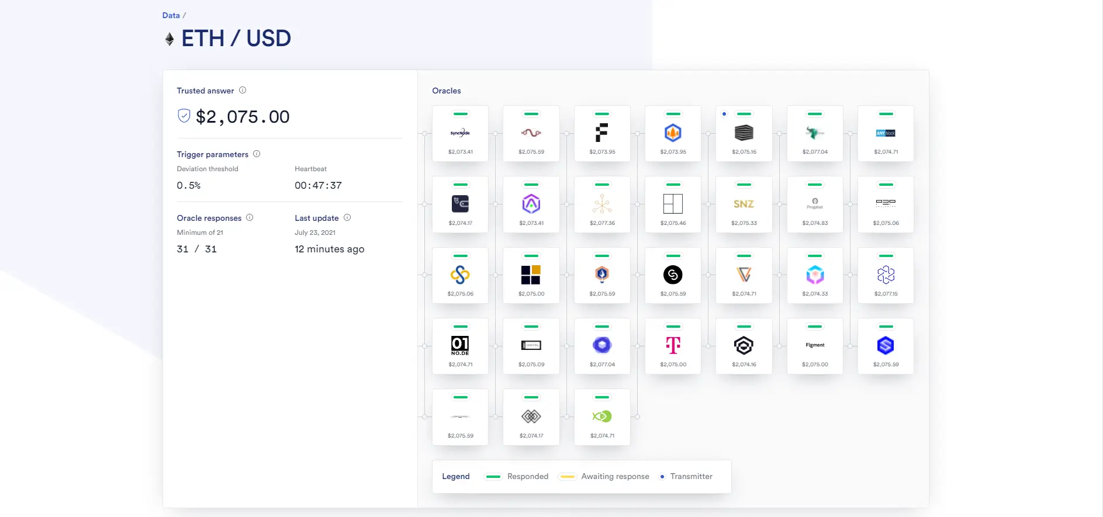This screenshot has height=517, width=1103.
Task: Select the P2P oracle at $2,075.06
Action: pos(886,204)
